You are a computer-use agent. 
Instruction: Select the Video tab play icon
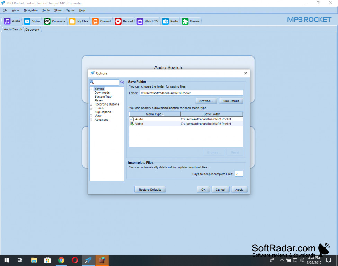tap(27, 21)
